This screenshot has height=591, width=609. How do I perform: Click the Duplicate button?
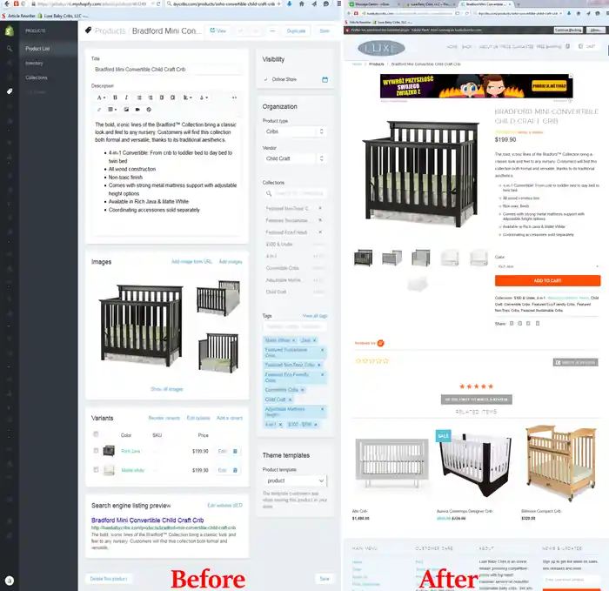296,30
